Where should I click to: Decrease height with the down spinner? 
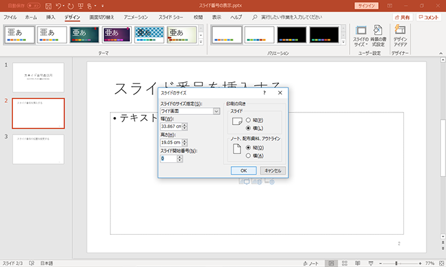click(x=185, y=144)
